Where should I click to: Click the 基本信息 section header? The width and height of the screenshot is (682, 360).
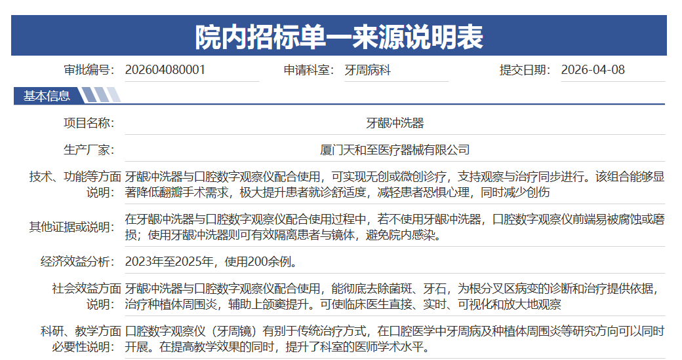47,96
